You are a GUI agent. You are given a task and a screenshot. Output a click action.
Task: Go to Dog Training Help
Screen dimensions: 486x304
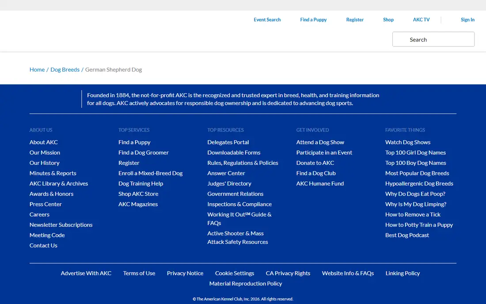140,183
